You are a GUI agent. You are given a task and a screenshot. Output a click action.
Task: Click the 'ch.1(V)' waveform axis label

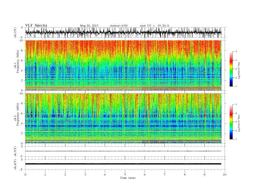15,32
